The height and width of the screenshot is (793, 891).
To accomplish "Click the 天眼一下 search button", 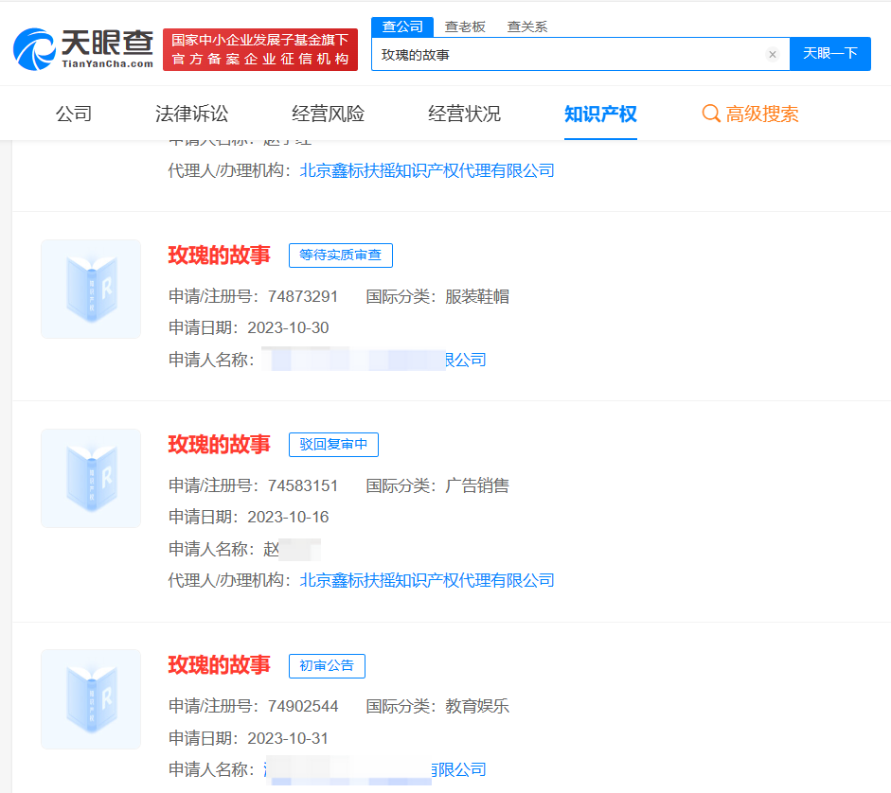I will tap(830, 54).
